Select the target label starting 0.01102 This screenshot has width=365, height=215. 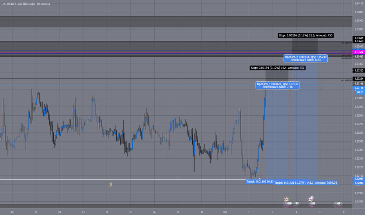click(260, 181)
